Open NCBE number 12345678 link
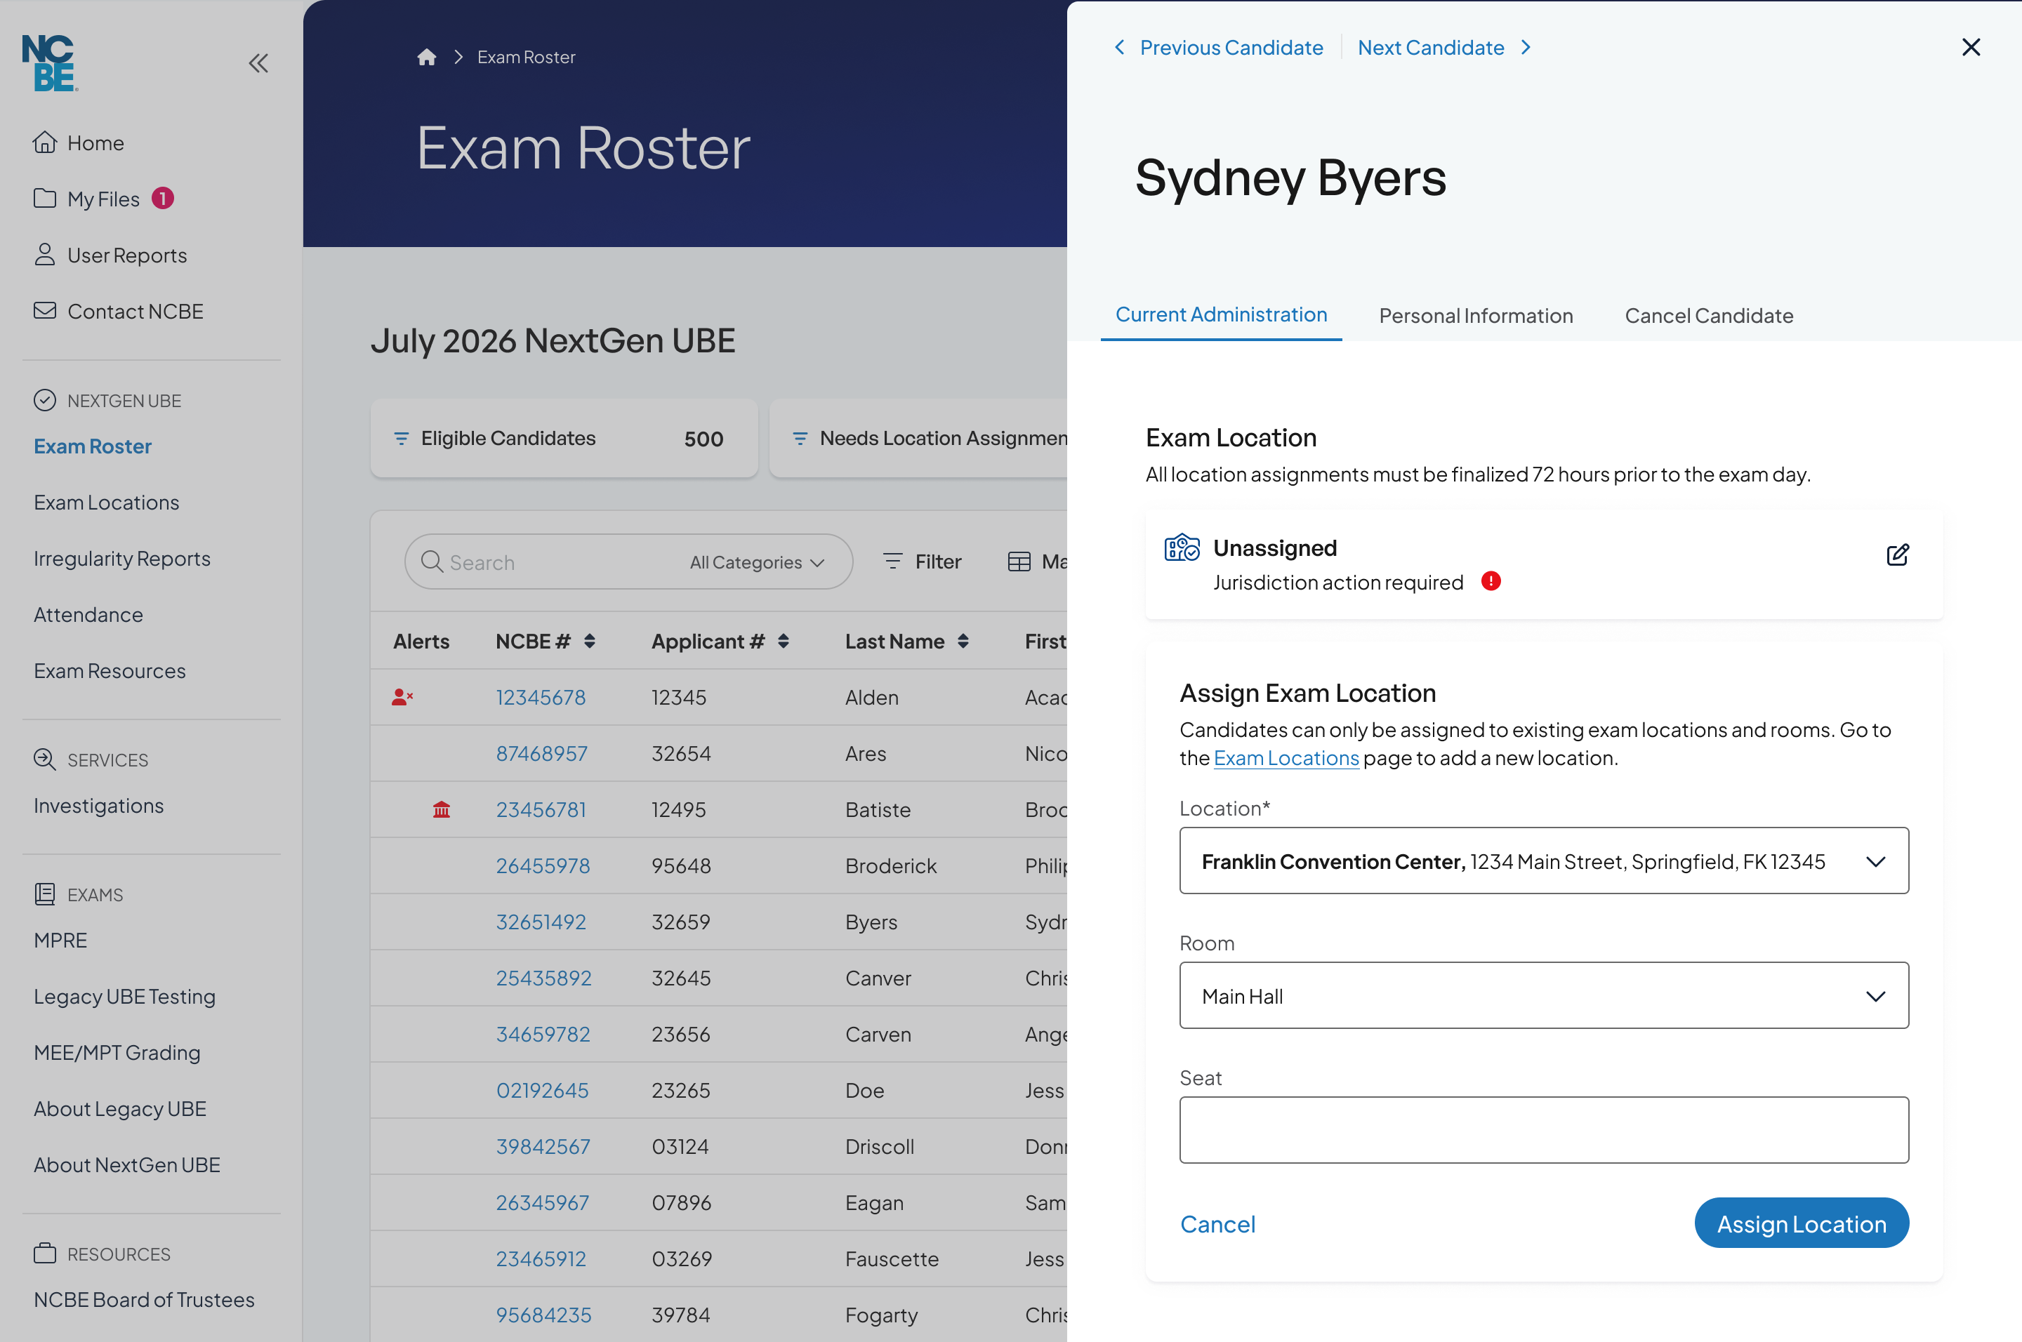 (540, 698)
